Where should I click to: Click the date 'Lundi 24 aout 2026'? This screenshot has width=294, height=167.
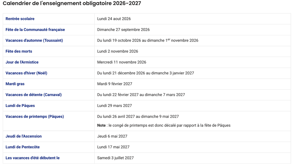point(114,19)
